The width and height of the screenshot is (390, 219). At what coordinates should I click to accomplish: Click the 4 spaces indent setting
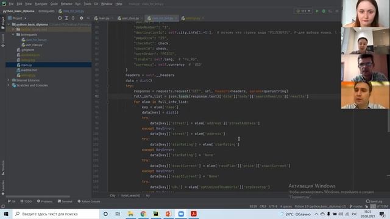[286, 206]
